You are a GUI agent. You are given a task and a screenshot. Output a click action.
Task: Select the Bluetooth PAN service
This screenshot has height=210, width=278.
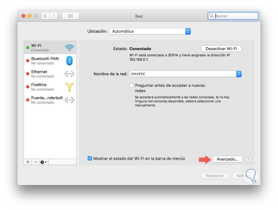coord(50,61)
